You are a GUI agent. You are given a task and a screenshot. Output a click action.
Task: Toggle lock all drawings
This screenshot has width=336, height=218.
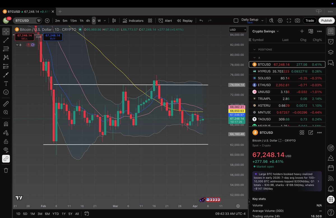coord(6,141)
